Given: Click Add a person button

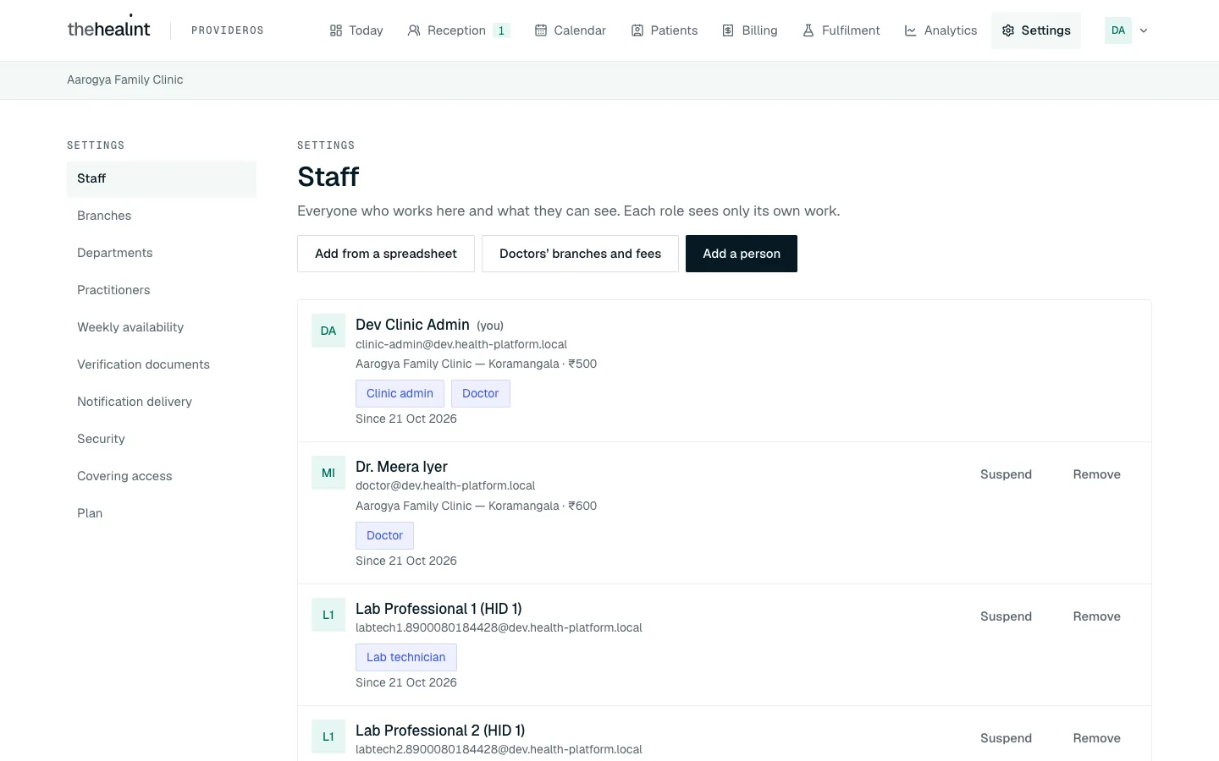Looking at the screenshot, I should [742, 254].
